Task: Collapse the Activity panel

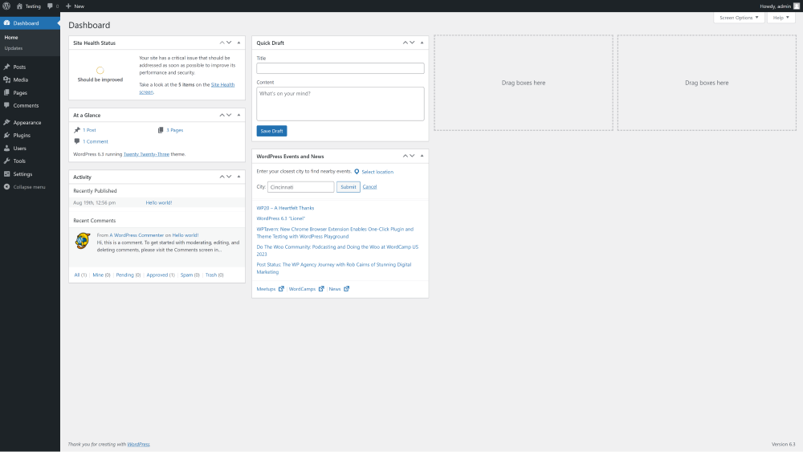Action: (238, 177)
